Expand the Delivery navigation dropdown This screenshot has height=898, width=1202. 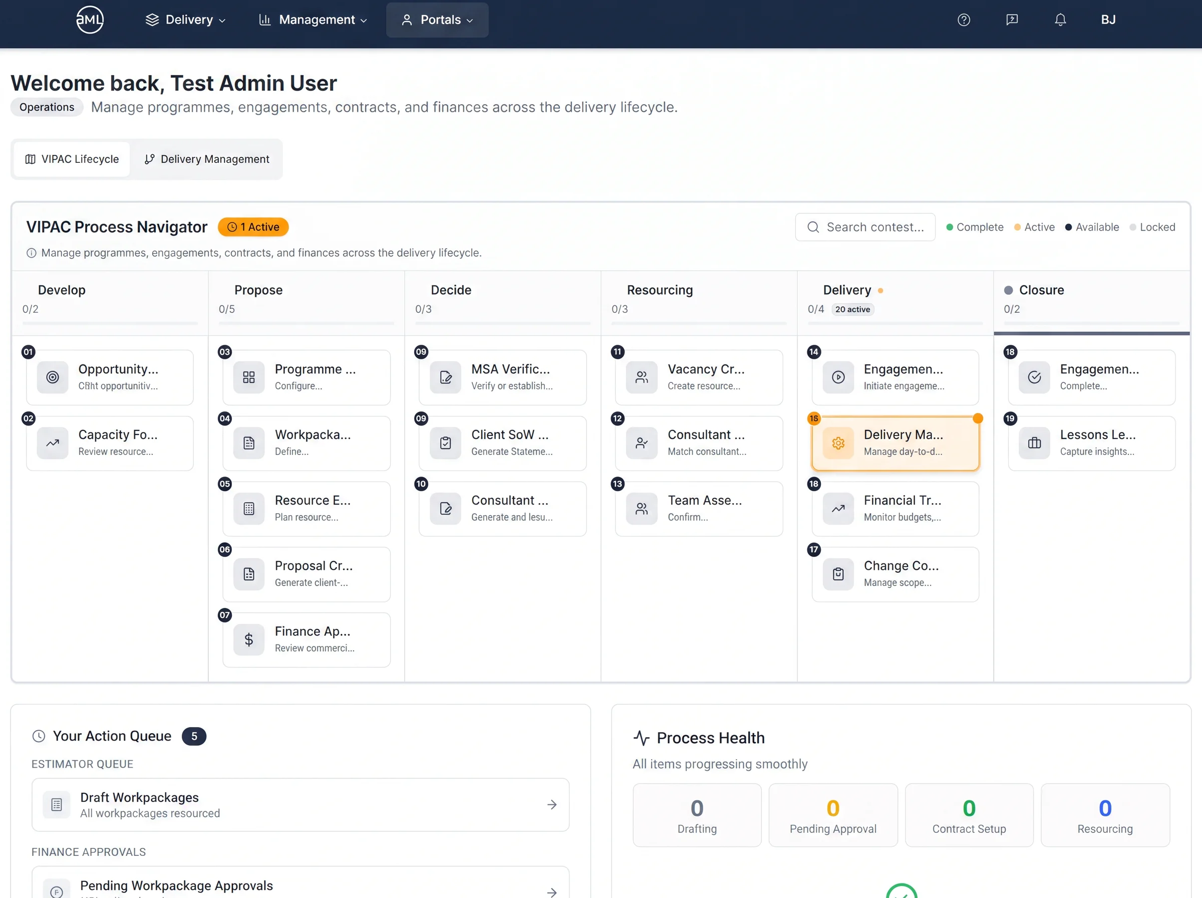[185, 20]
